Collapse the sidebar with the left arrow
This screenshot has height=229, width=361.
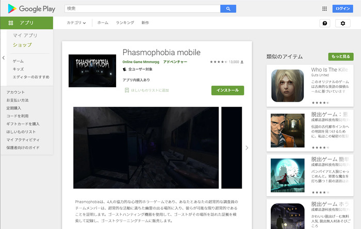tap(4, 58)
